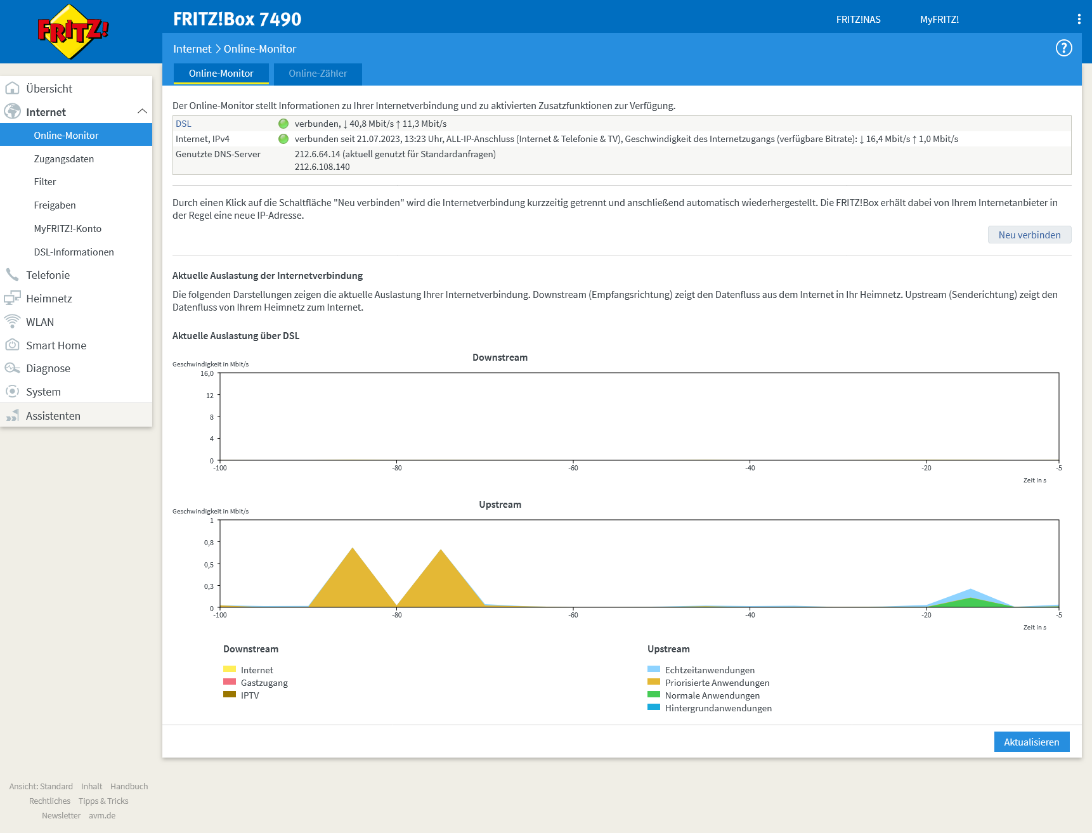Click the Heimnetz network icon
The width and height of the screenshot is (1092, 833).
point(12,298)
